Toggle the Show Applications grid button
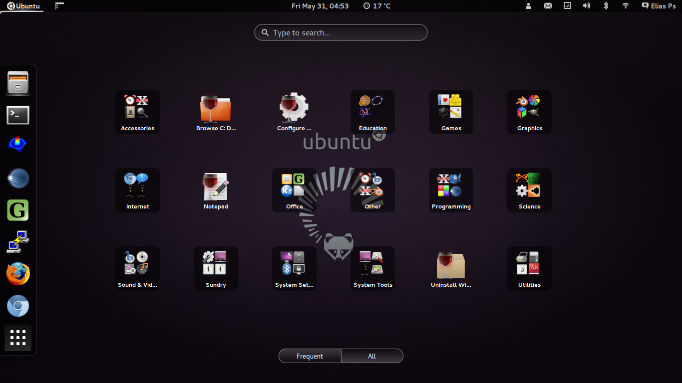 (x=18, y=338)
